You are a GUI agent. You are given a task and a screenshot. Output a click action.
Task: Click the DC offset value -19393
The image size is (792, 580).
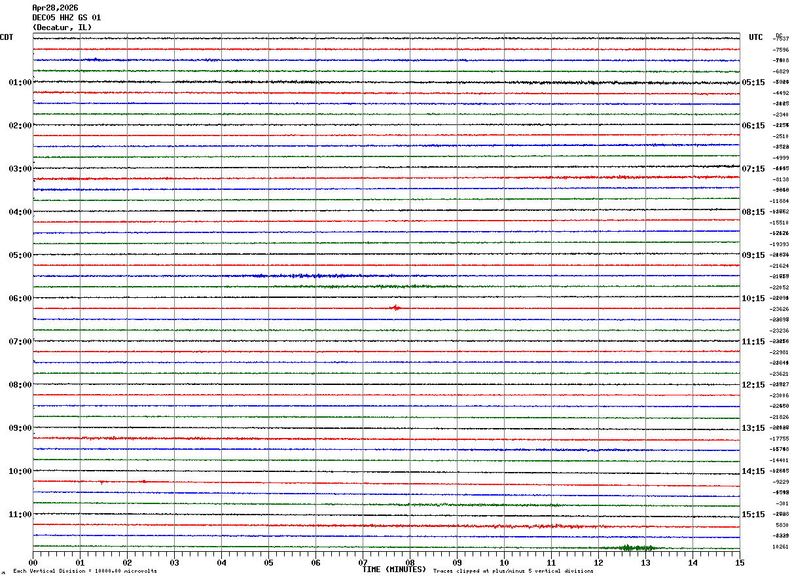pyautogui.click(x=780, y=244)
